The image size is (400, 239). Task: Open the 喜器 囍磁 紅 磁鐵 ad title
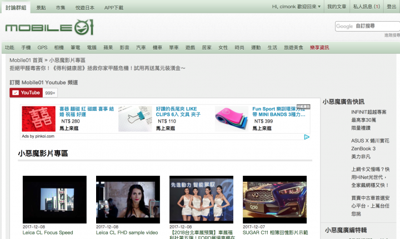point(87,111)
